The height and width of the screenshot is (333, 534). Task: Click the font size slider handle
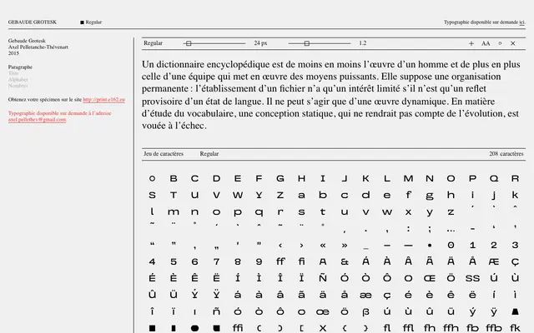coord(189,43)
